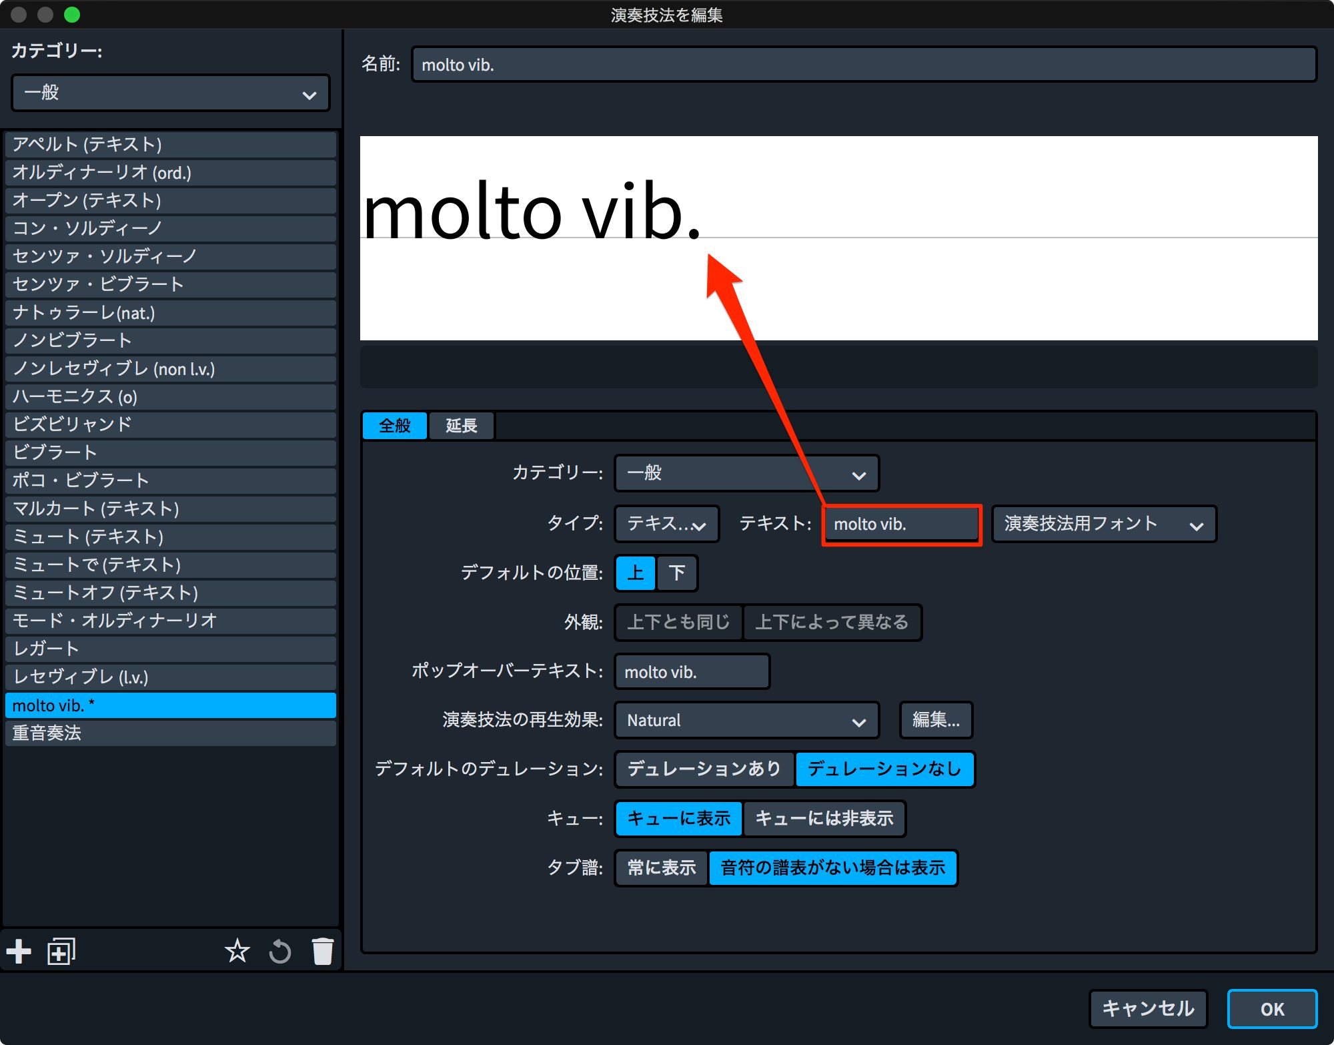The height and width of the screenshot is (1045, 1334).
Task: Select ビズビリャンド list entry
Action: pos(171,425)
